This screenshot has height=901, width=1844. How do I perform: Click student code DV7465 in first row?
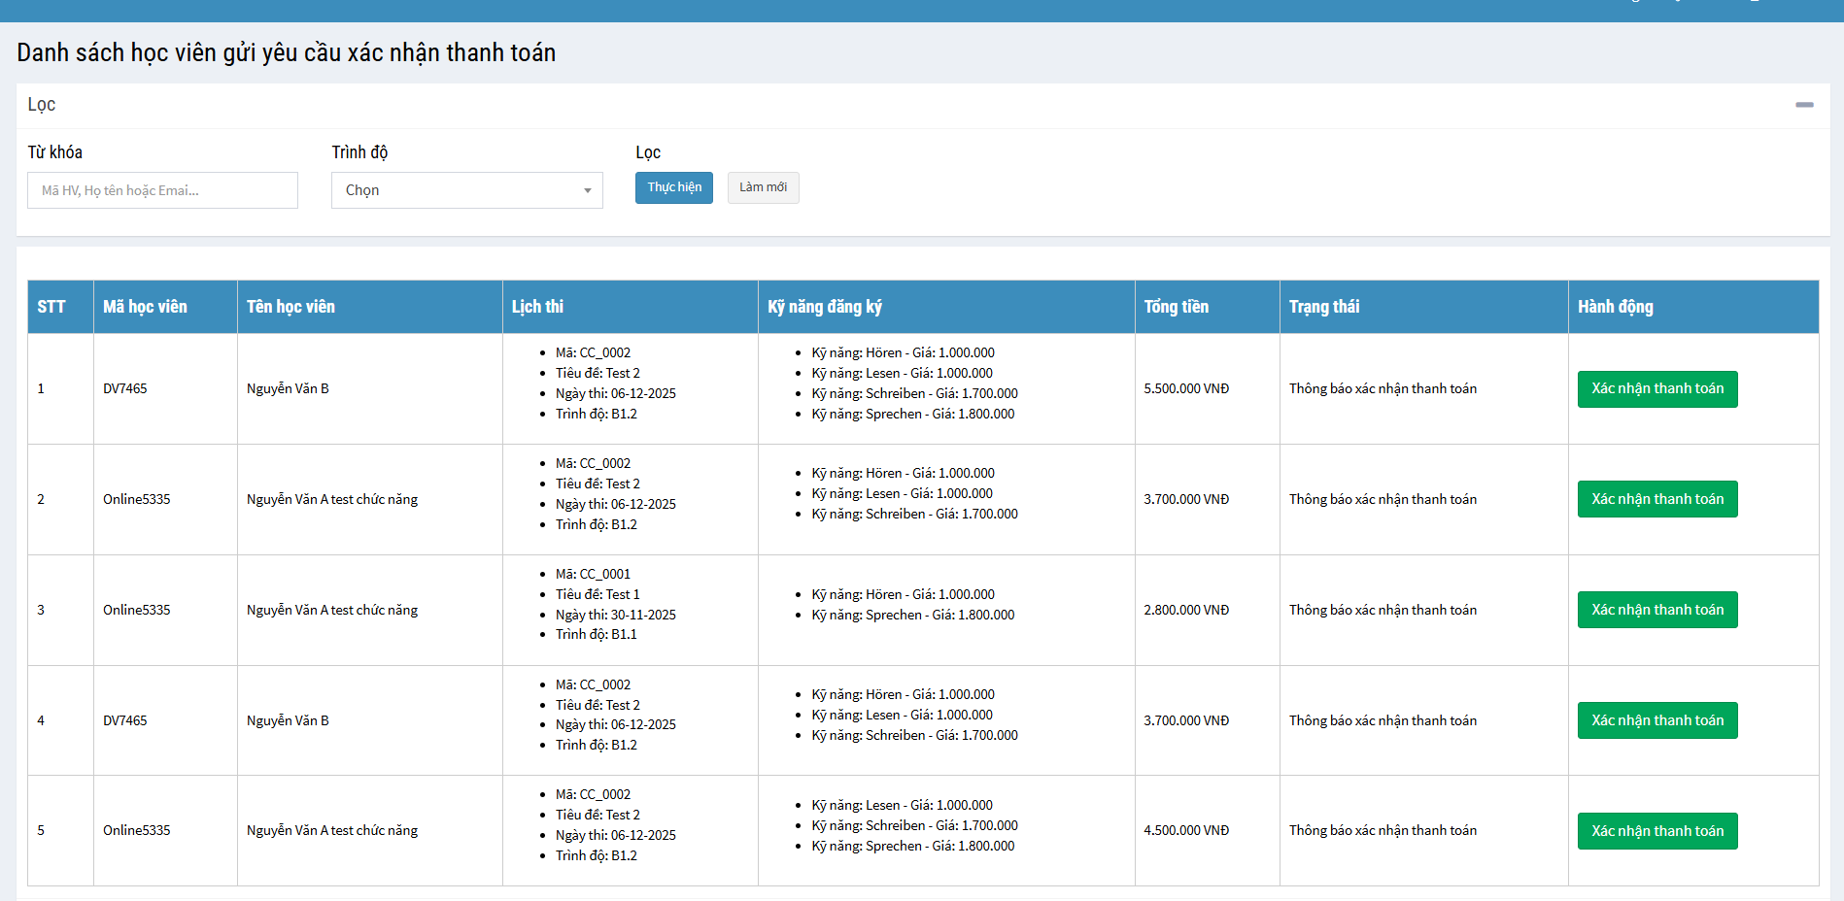click(125, 388)
